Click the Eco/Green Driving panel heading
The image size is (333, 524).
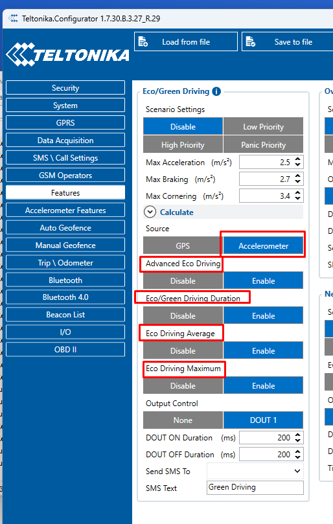tap(176, 91)
